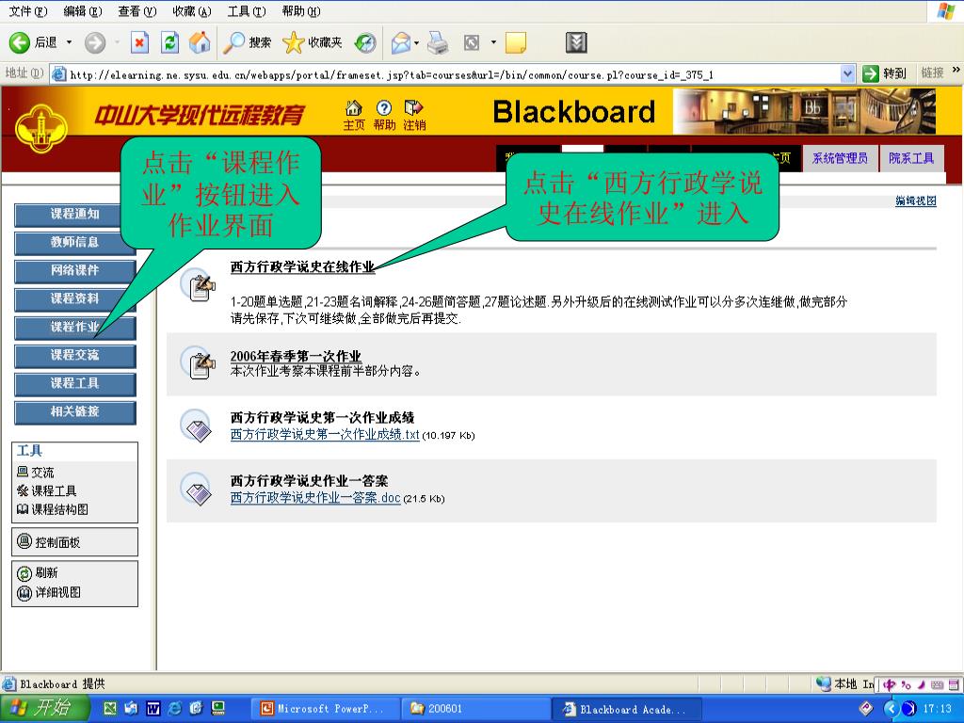The width and height of the screenshot is (964, 723).
Task: Click the assessment icon beside 2006年春季第一次作业
Action: (199, 363)
